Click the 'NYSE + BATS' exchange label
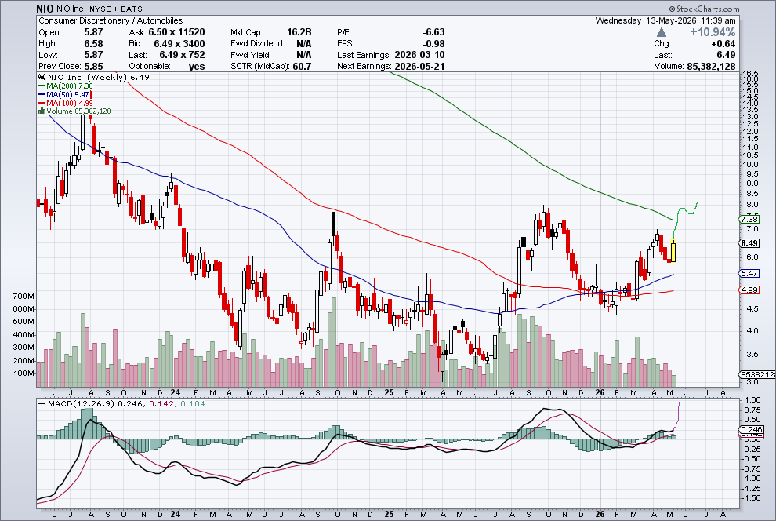This screenshot has height=521, width=776. point(116,9)
